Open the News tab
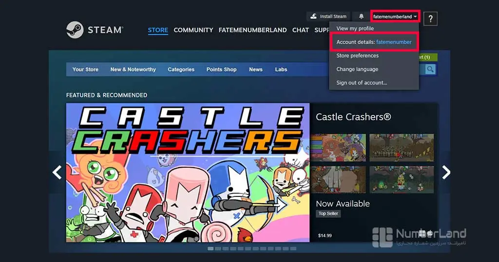Viewport: 499px width, 262px height. click(x=256, y=69)
